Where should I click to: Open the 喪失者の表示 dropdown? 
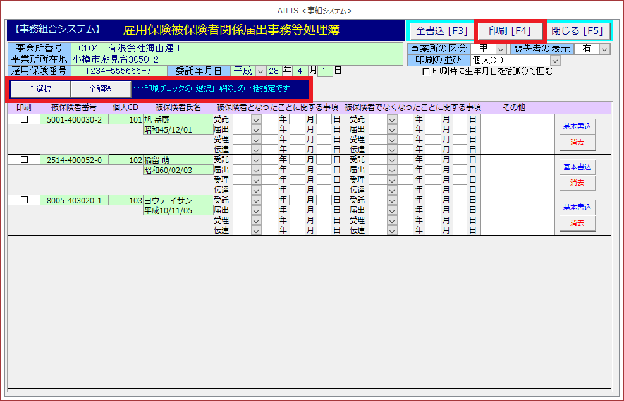point(604,49)
